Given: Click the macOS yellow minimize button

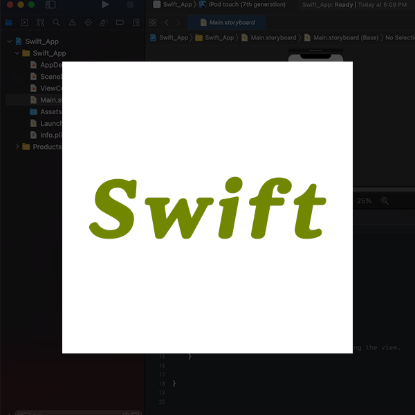Looking at the screenshot, I should coord(21,5).
